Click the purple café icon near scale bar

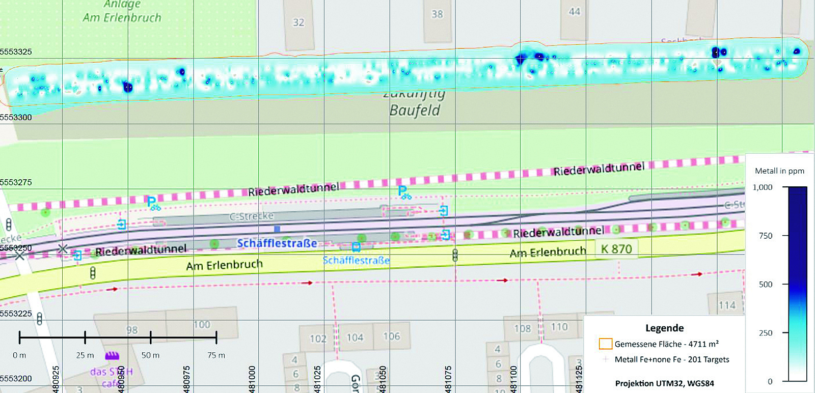[x=112, y=355]
